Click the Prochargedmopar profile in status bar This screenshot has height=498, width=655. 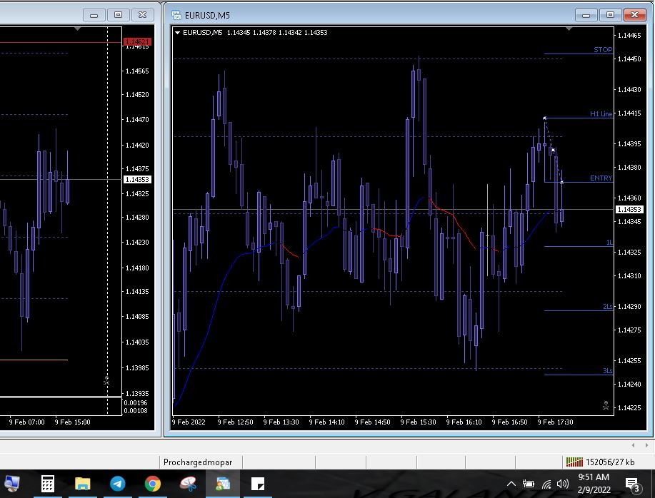click(x=198, y=462)
